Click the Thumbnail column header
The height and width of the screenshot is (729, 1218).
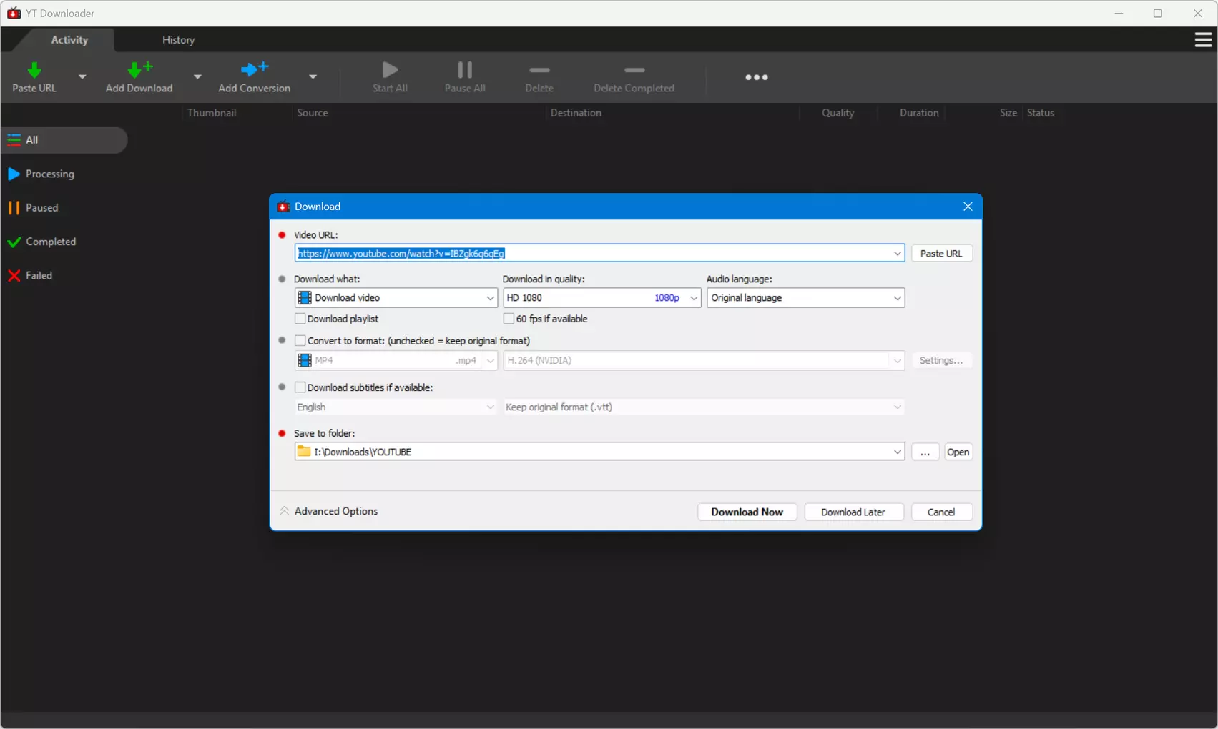coord(212,113)
